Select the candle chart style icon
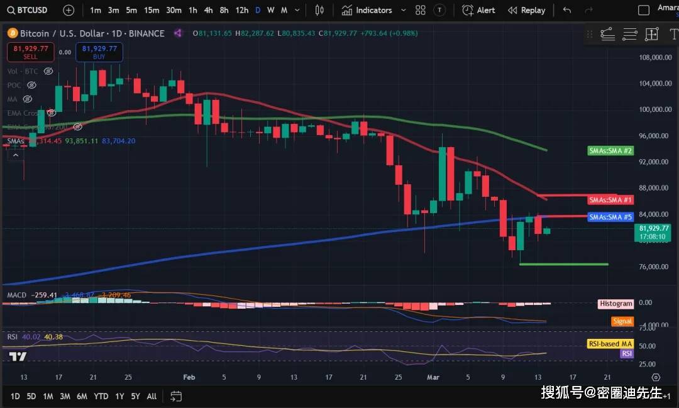Screen dimensions: 679x408 coord(319,10)
